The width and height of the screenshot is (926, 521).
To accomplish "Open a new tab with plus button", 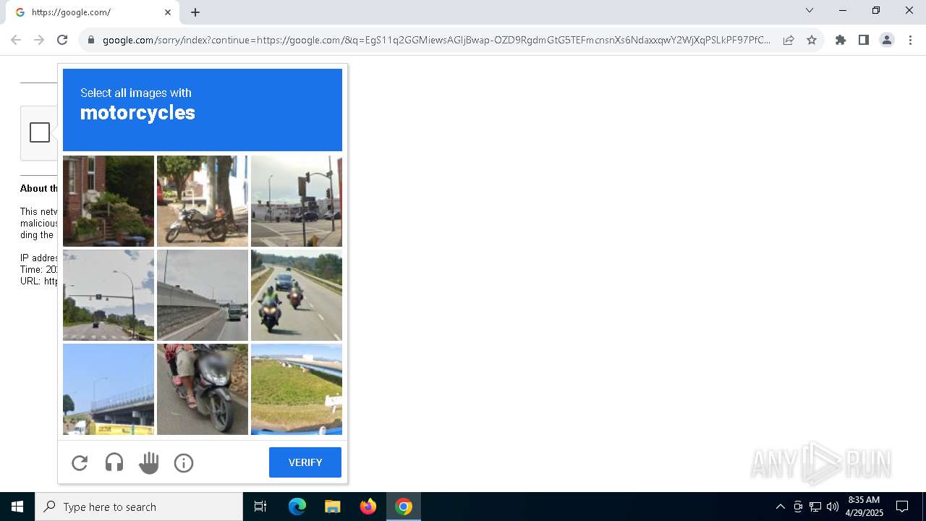I will 195,12.
